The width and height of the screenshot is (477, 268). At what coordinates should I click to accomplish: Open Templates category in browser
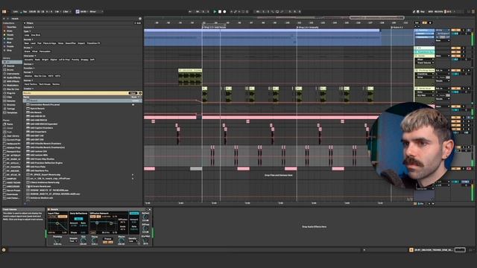coord(12,112)
